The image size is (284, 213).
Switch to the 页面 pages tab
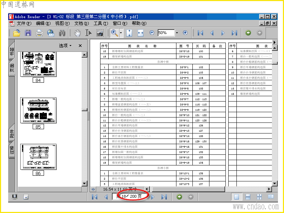click(x=12, y=68)
